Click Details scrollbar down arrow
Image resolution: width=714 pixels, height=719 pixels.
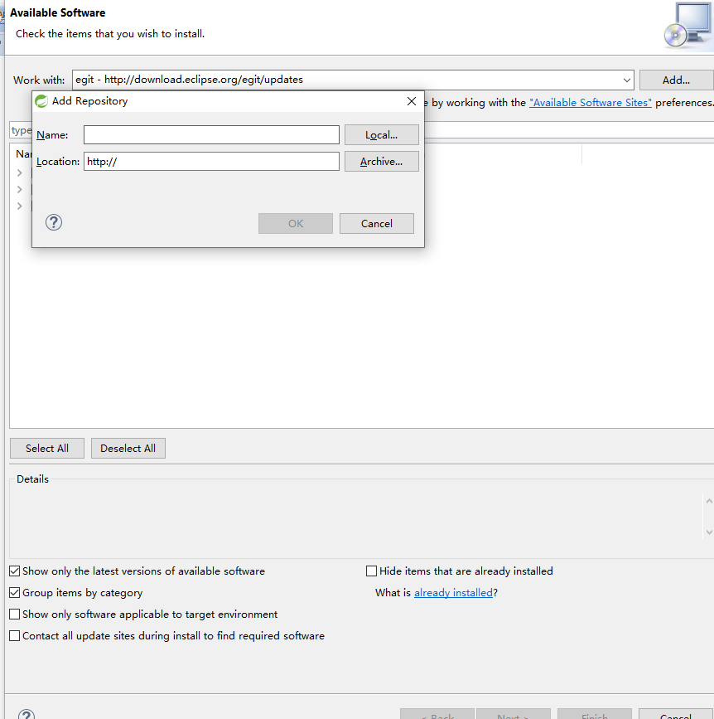709,532
